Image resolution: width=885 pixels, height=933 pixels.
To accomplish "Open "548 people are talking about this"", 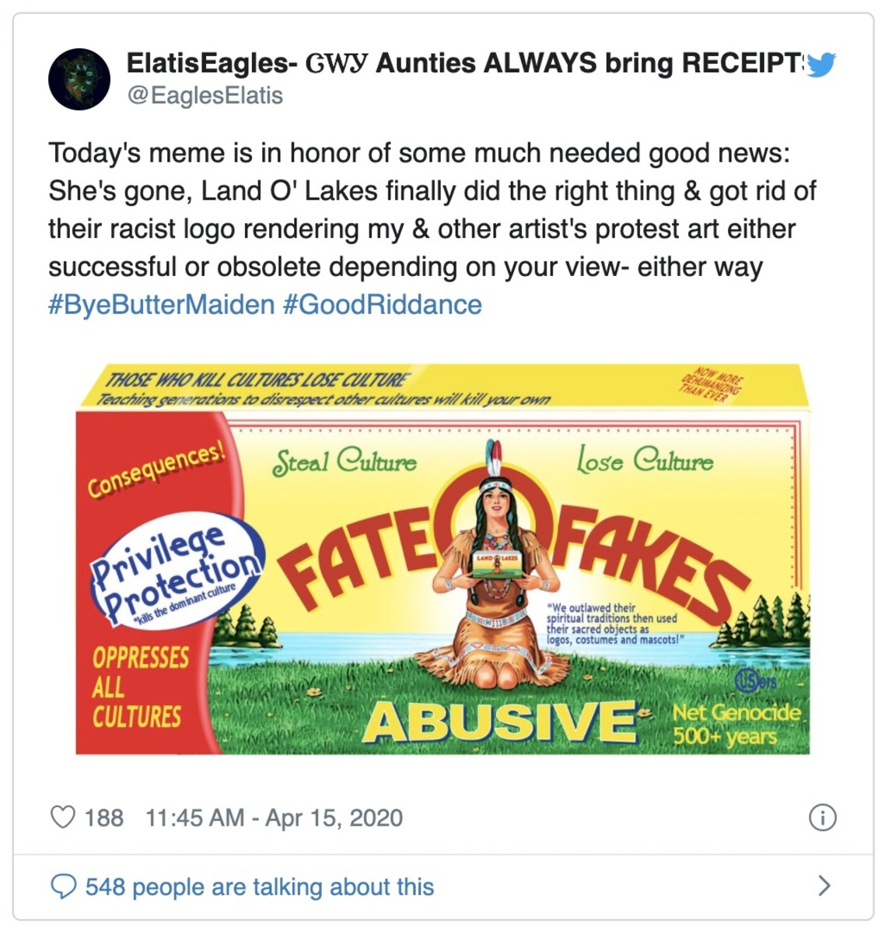I will (260, 887).
